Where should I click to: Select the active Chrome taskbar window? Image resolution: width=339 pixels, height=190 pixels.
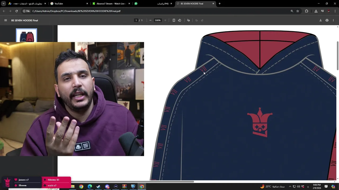(142, 187)
